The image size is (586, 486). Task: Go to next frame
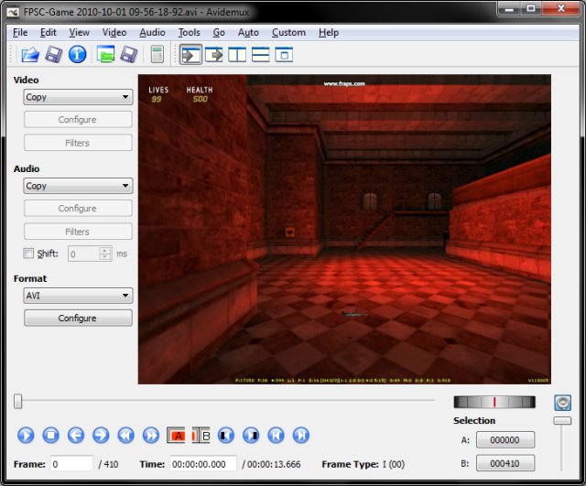(101, 435)
